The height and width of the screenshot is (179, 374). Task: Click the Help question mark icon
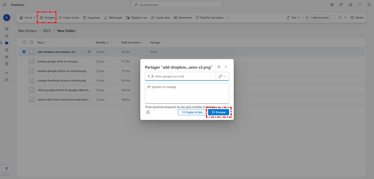click(360, 5)
